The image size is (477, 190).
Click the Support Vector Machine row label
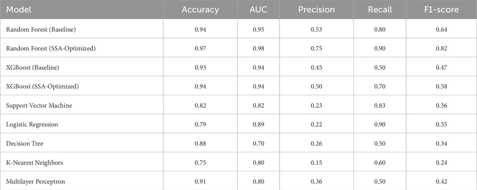pyautogui.click(x=39, y=106)
